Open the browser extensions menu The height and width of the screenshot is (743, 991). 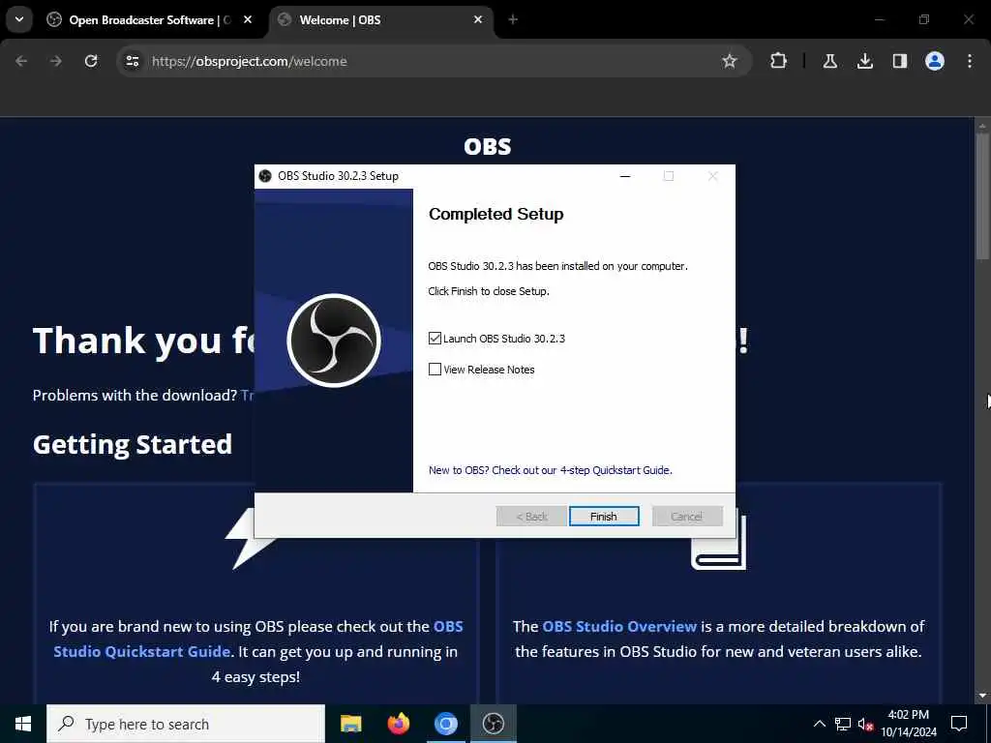(x=779, y=61)
